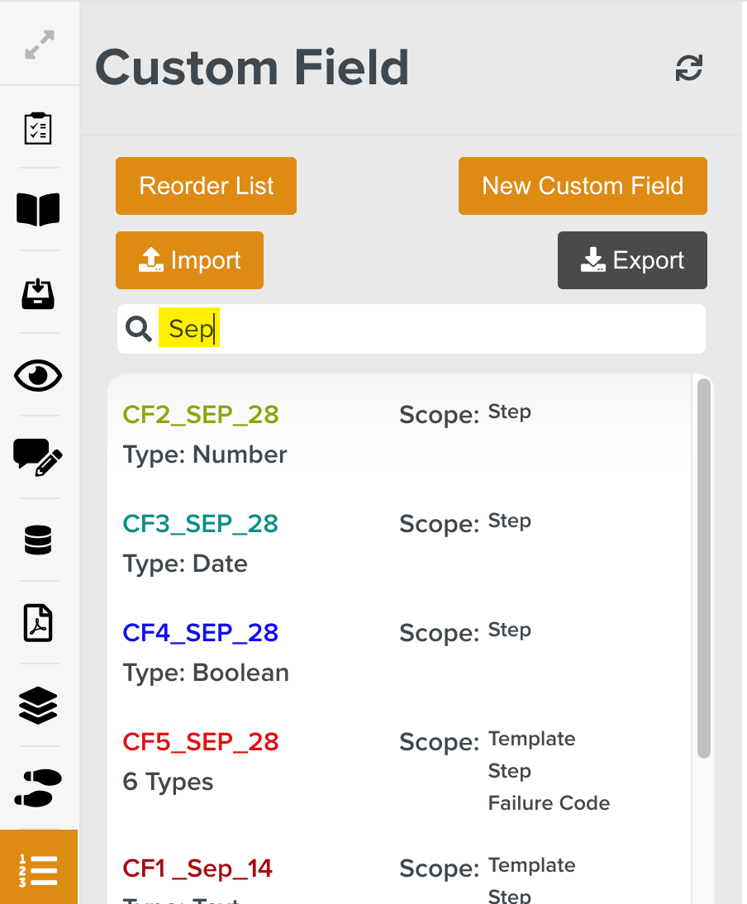Image resolution: width=747 pixels, height=904 pixels.
Task: Click the database icon in sidebar
Action: point(38,540)
